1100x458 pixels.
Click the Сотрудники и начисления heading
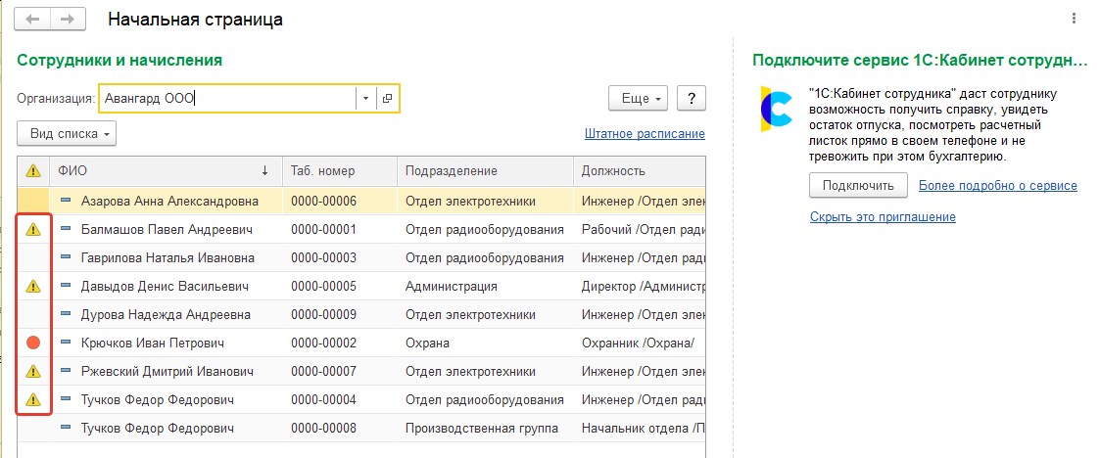(x=120, y=61)
